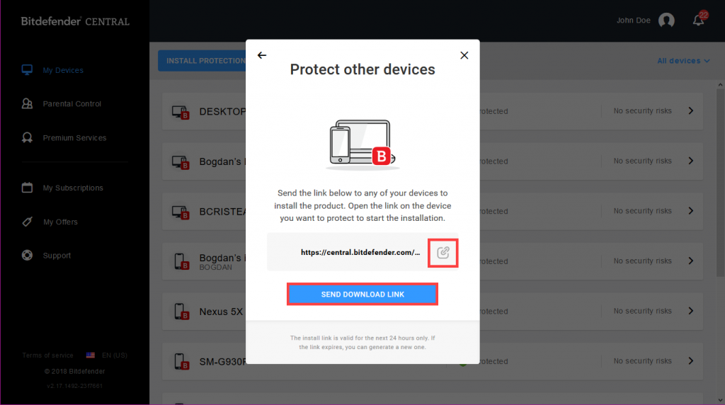Click the SM-G930F phone device icon

181,362
